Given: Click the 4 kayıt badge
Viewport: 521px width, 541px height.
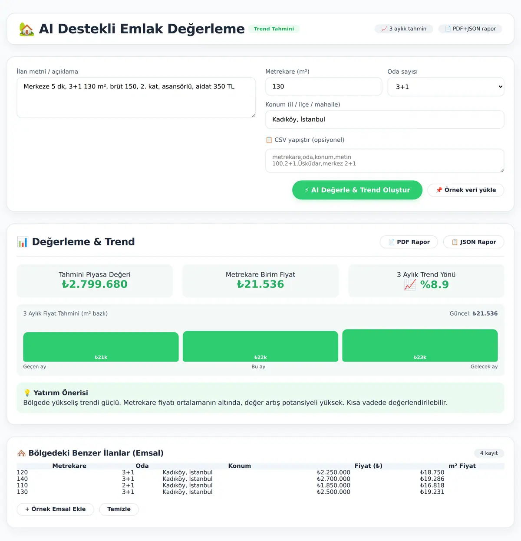Looking at the screenshot, I should pyautogui.click(x=489, y=453).
